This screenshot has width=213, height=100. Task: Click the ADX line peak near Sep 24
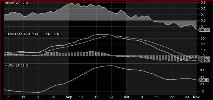coord(110,66)
